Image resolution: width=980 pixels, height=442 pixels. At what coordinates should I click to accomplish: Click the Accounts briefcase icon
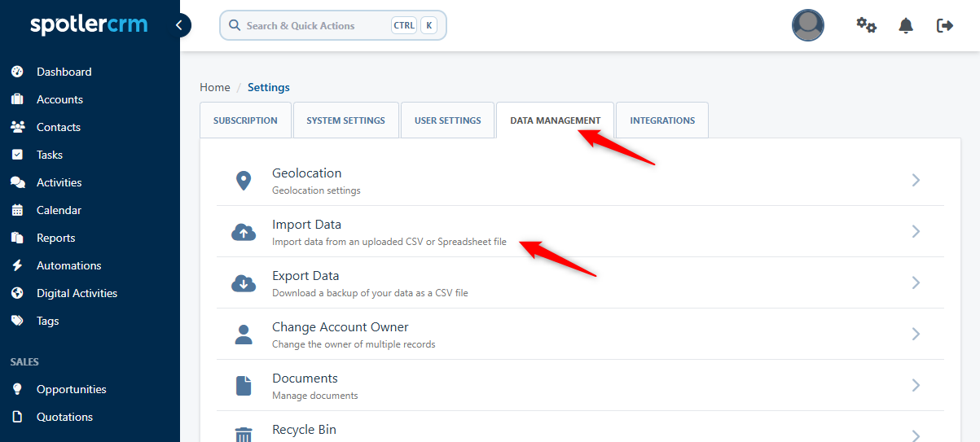17,99
